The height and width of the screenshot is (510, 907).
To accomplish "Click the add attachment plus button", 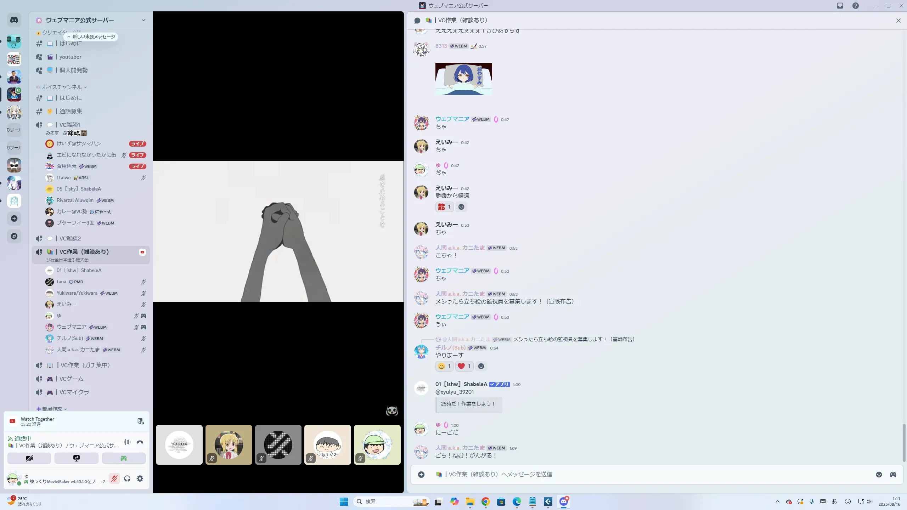I will [421, 475].
